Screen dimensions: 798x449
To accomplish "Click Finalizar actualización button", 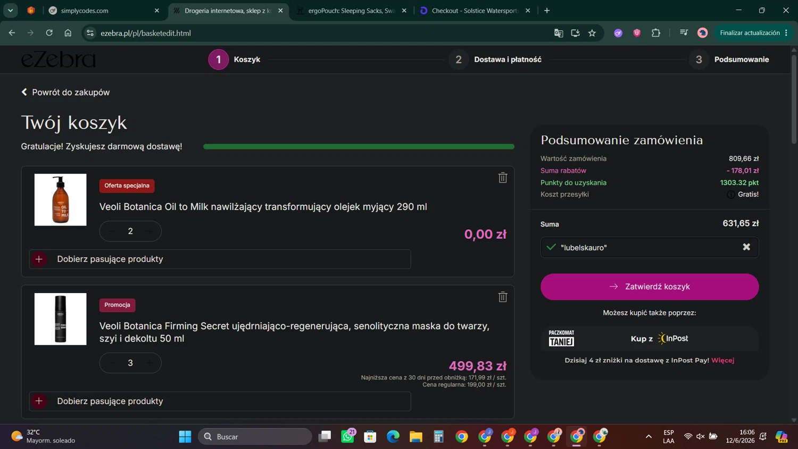I will pyautogui.click(x=753, y=33).
